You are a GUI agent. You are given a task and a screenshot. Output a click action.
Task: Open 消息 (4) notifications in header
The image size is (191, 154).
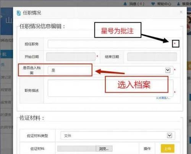(134, 4)
